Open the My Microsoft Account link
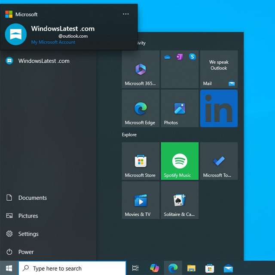Viewport: 275px width, 275px height. pyautogui.click(x=53, y=42)
